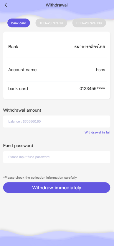Select the bank card tab
This screenshot has width=114, height=246.
tap(19, 23)
